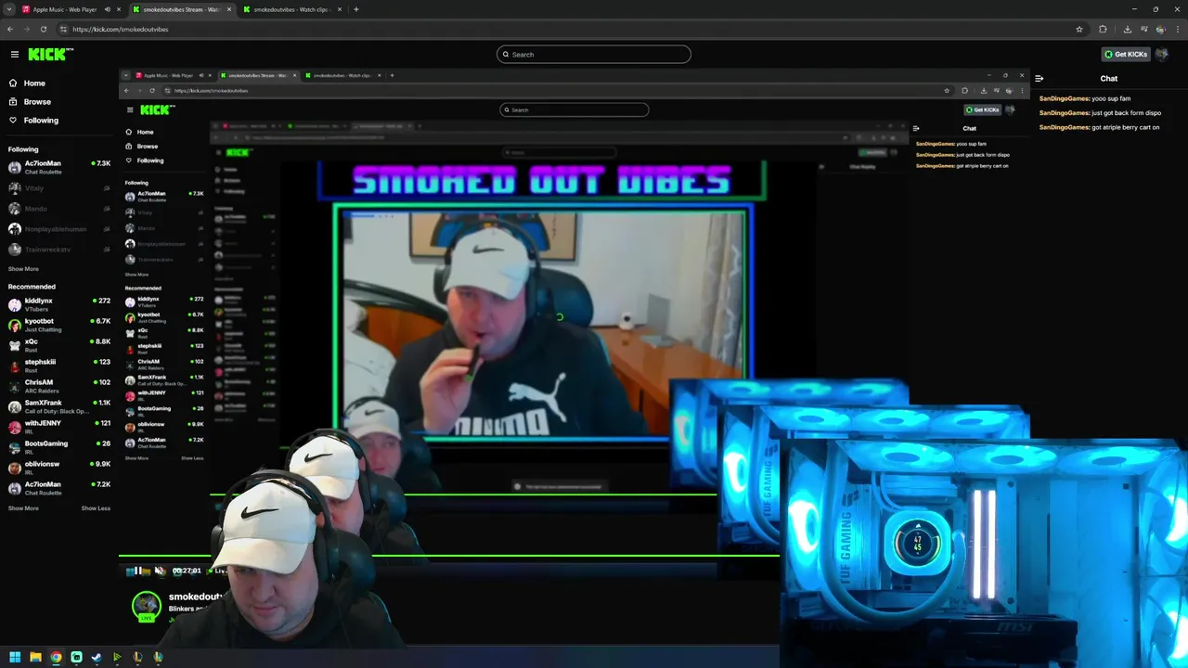
Task: Open Ac7ionMan Chat Roulette in Recommended list
Action: tap(58, 488)
